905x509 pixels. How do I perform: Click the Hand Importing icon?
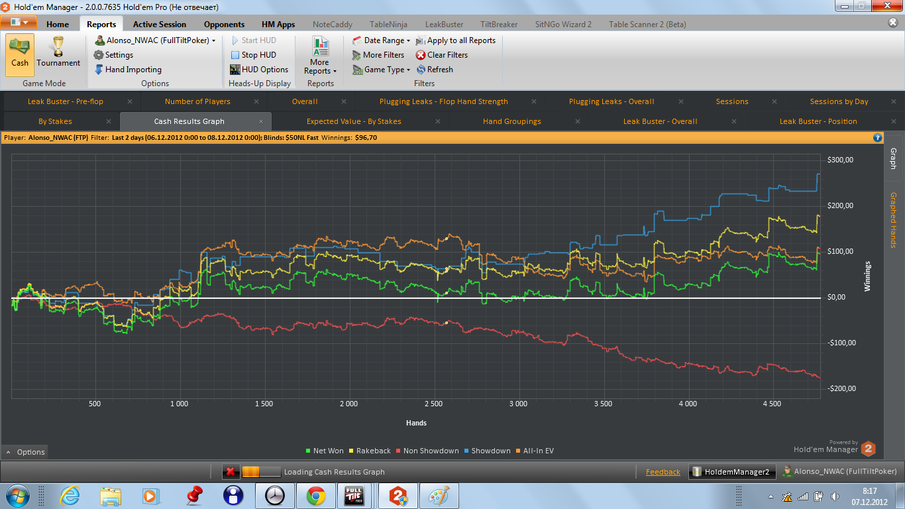click(x=99, y=70)
